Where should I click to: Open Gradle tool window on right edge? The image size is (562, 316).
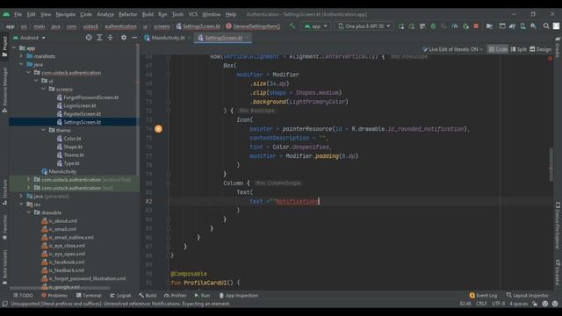pyautogui.click(x=558, y=47)
